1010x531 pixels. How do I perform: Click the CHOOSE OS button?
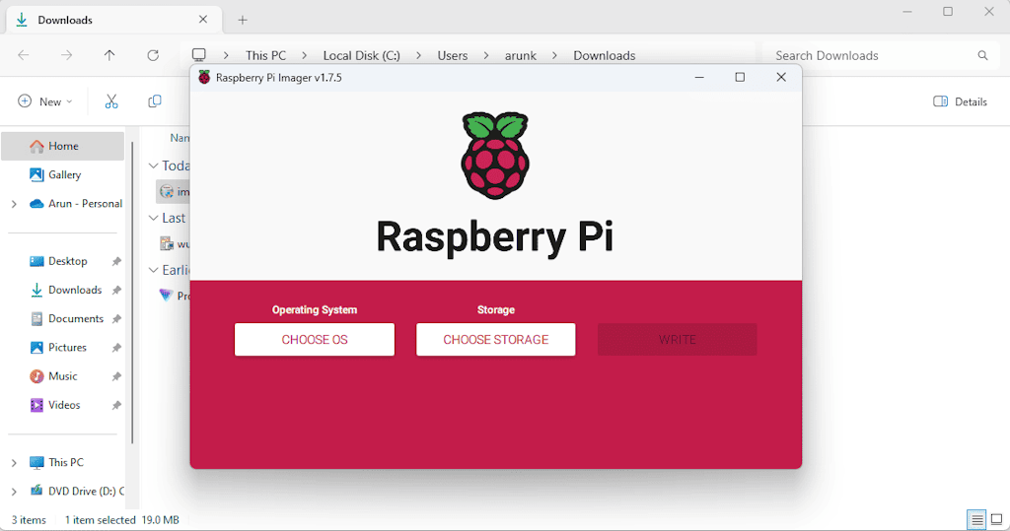[315, 339]
